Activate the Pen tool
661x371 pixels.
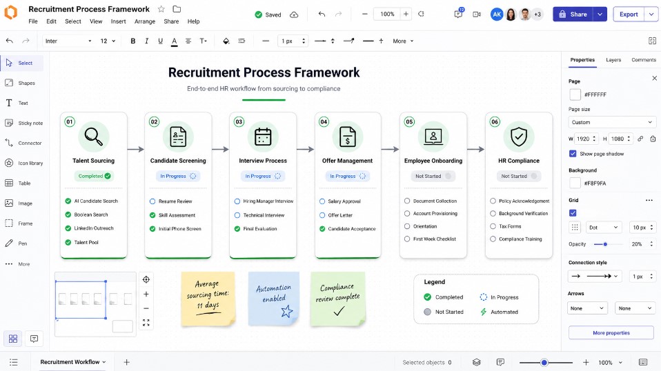[x=16, y=243]
